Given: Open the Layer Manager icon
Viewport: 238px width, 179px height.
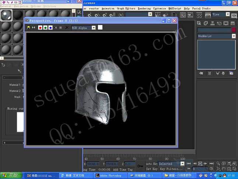Looking at the screenshot, I should coord(174,15).
